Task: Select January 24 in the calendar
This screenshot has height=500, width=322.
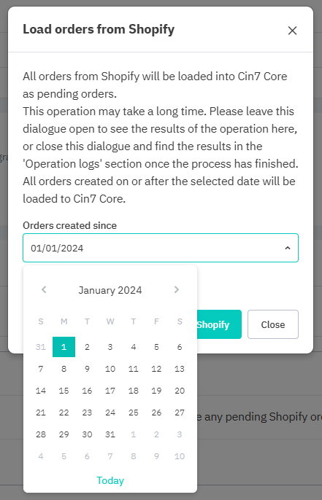Action: (x=110, y=413)
